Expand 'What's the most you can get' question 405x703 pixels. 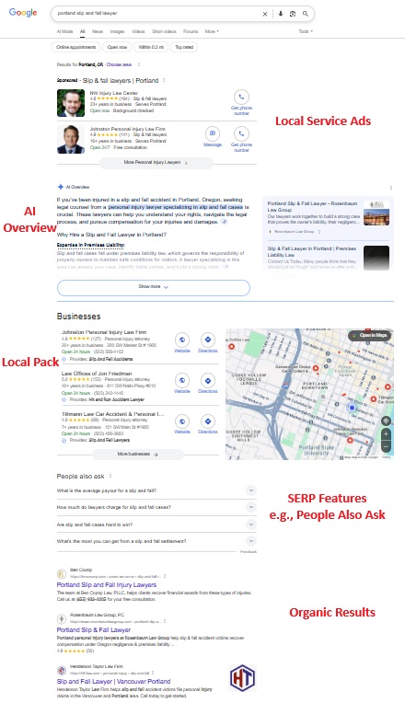(x=156, y=541)
